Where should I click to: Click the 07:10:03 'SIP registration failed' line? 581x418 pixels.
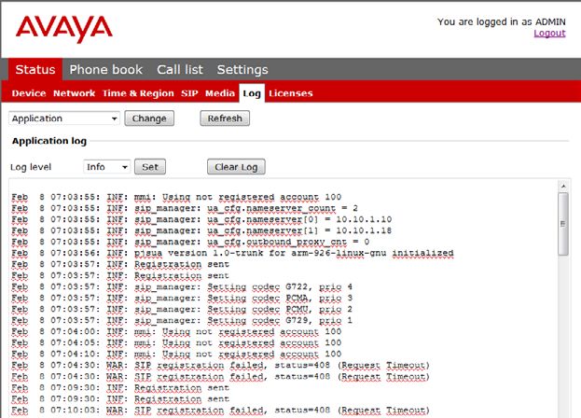coord(220,411)
